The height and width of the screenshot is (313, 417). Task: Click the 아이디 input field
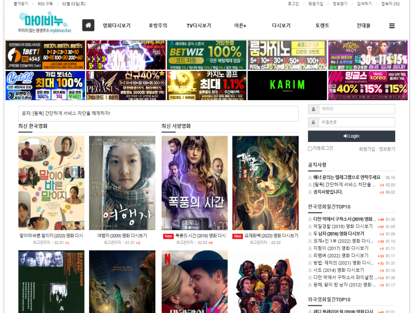357,109
